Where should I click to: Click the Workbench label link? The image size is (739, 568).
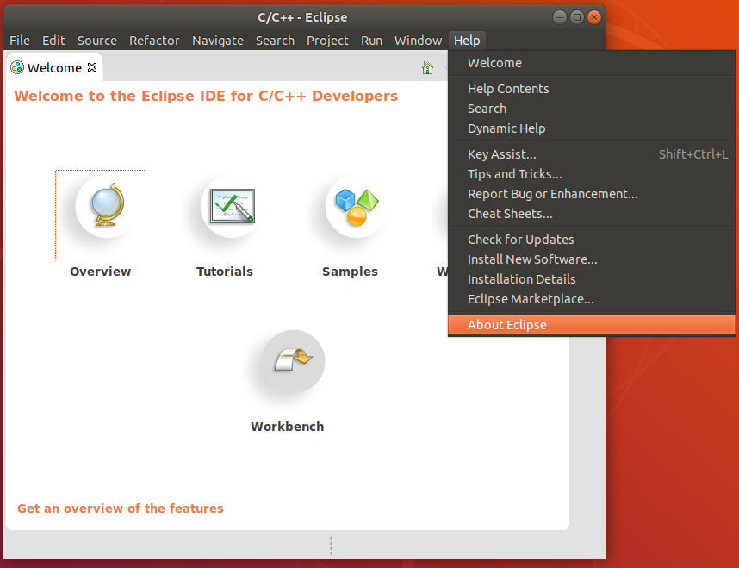[x=288, y=427]
